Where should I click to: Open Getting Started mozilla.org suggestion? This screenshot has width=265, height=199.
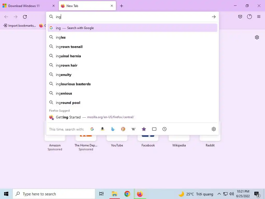pos(132,117)
